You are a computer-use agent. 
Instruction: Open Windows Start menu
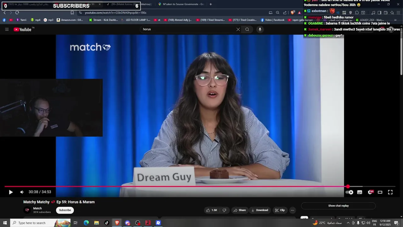(x=5, y=223)
